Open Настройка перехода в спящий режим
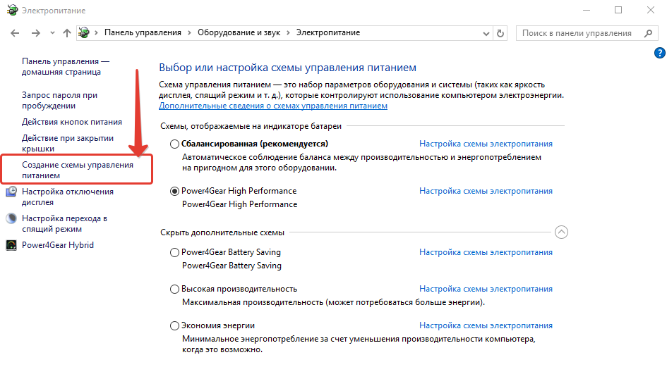Screen dimensions: 667x386 coord(64,223)
